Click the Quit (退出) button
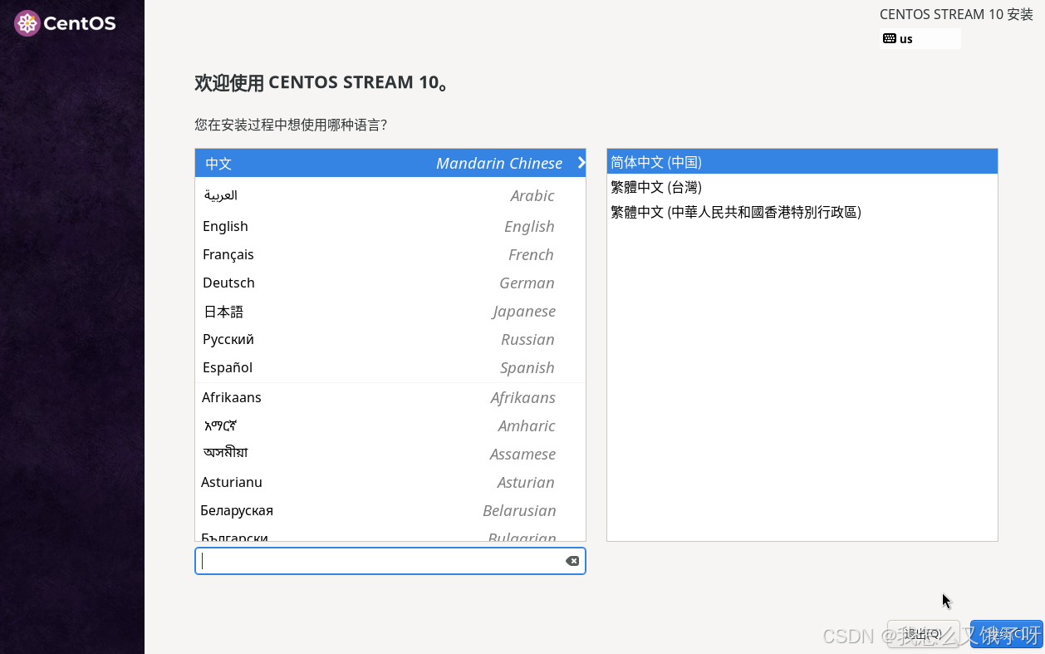 [923, 634]
